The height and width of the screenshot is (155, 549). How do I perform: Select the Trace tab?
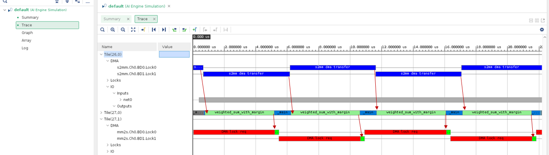click(142, 19)
